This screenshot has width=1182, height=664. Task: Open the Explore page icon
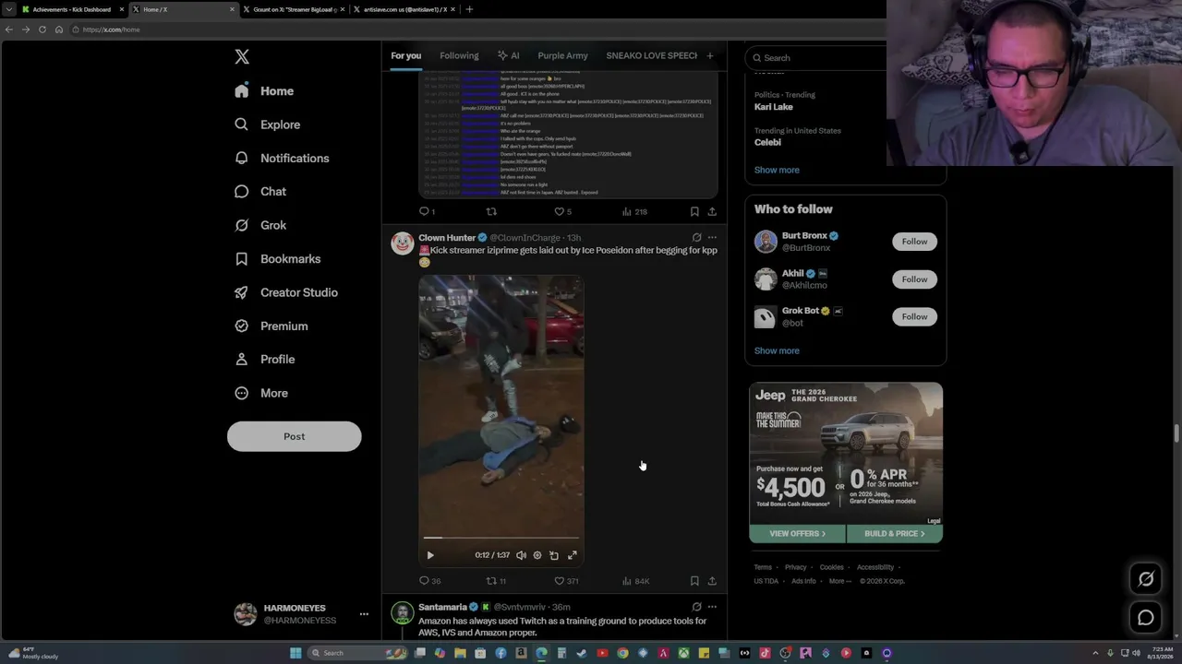[x=241, y=125]
